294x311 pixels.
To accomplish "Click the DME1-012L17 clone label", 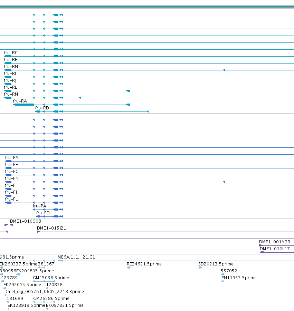I will pos(275,249).
